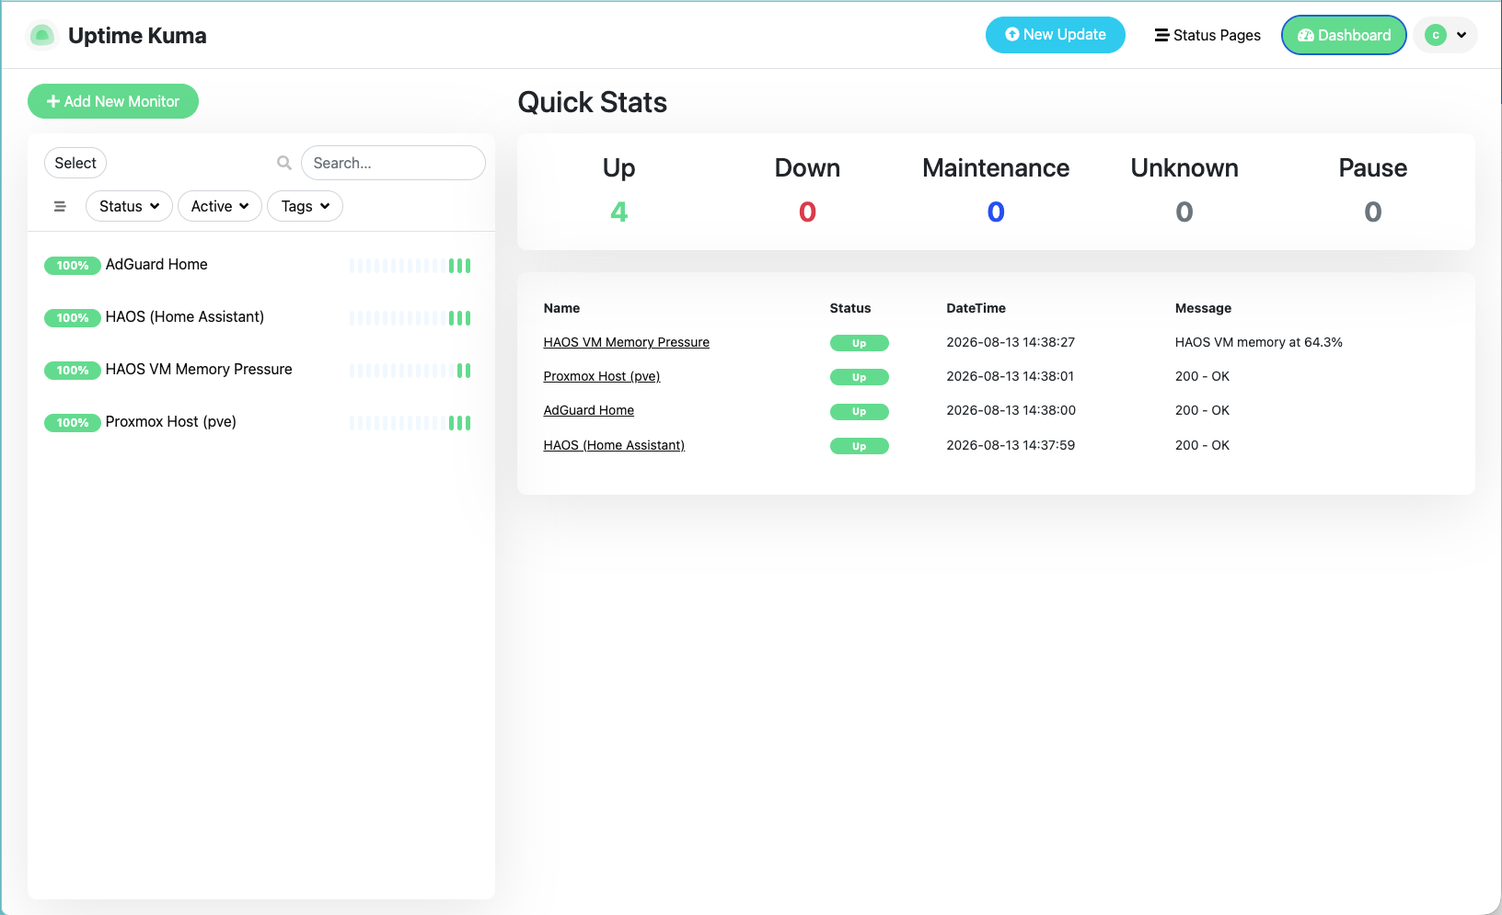Click Add New Monitor
The width and height of the screenshot is (1502, 915).
[113, 101]
